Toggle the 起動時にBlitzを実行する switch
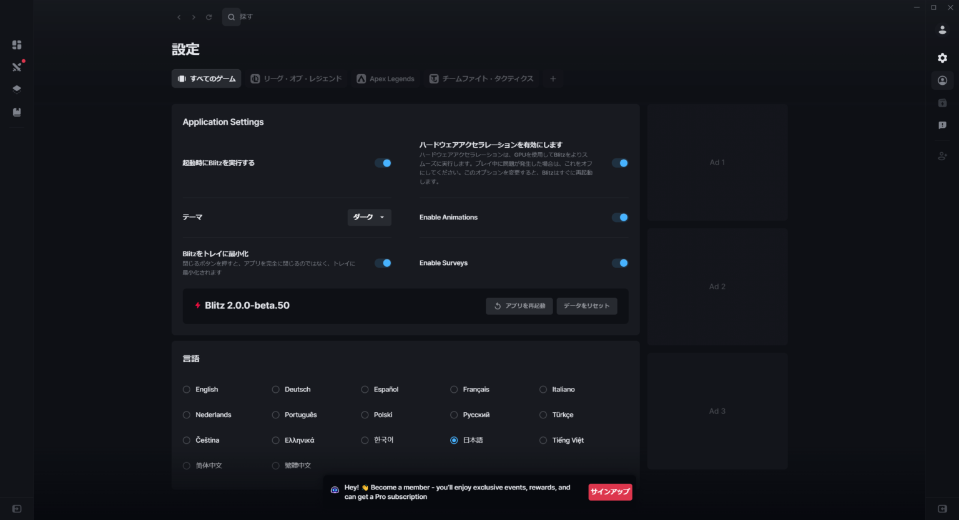The width and height of the screenshot is (959, 520). coord(383,163)
